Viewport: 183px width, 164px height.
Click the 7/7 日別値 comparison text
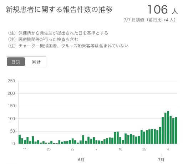pyautogui.click(x=150, y=20)
